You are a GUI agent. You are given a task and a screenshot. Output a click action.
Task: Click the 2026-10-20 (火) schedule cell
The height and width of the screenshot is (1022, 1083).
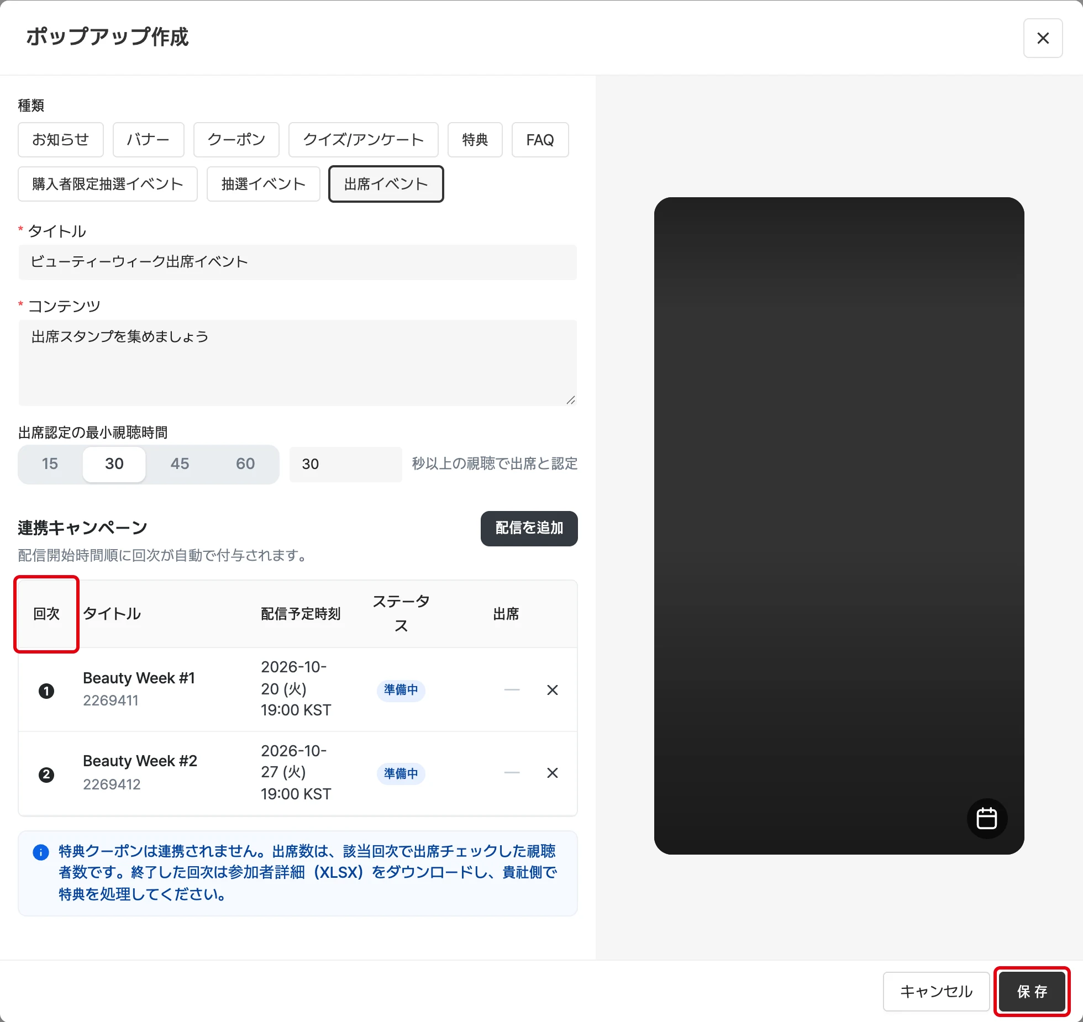(296, 689)
